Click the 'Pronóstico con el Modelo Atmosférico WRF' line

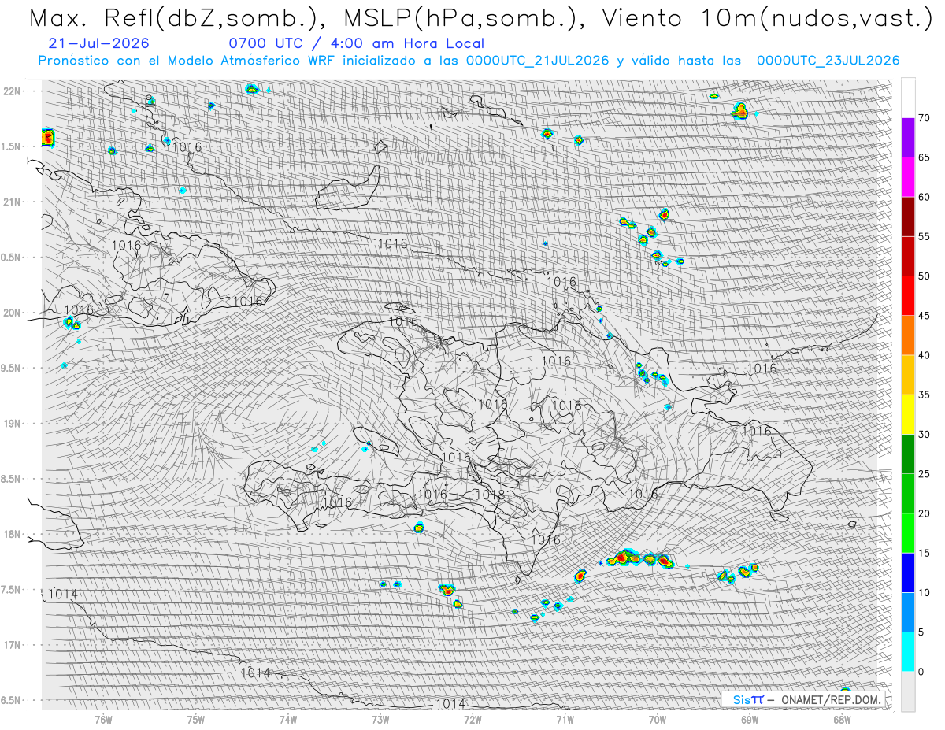[x=469, y=61]
